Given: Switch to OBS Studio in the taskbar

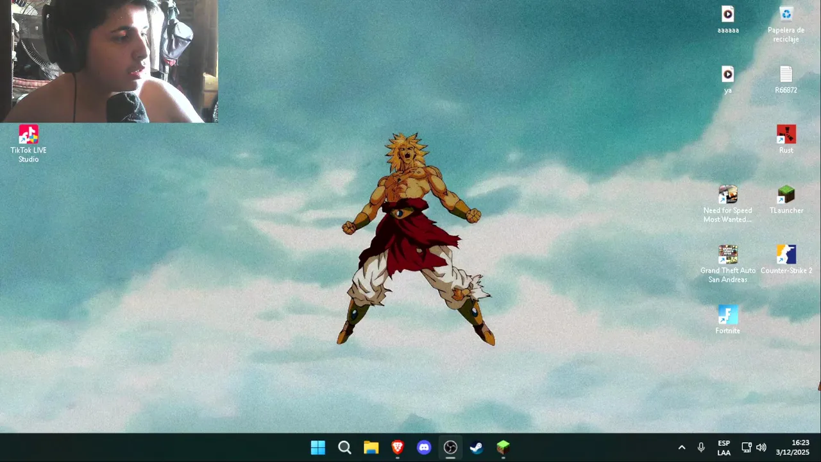Looking at the screenshot, I should click(450, 447).
